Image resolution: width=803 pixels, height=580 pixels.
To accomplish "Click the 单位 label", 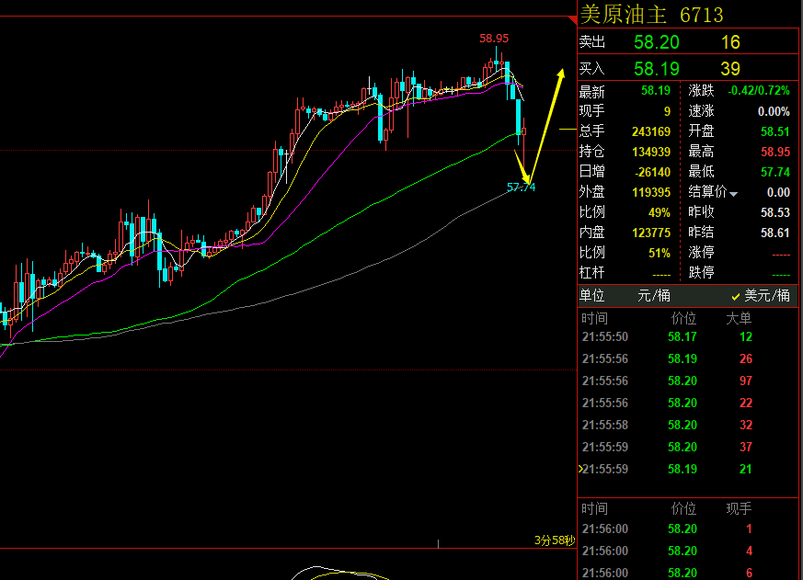I will pos(592,295).
